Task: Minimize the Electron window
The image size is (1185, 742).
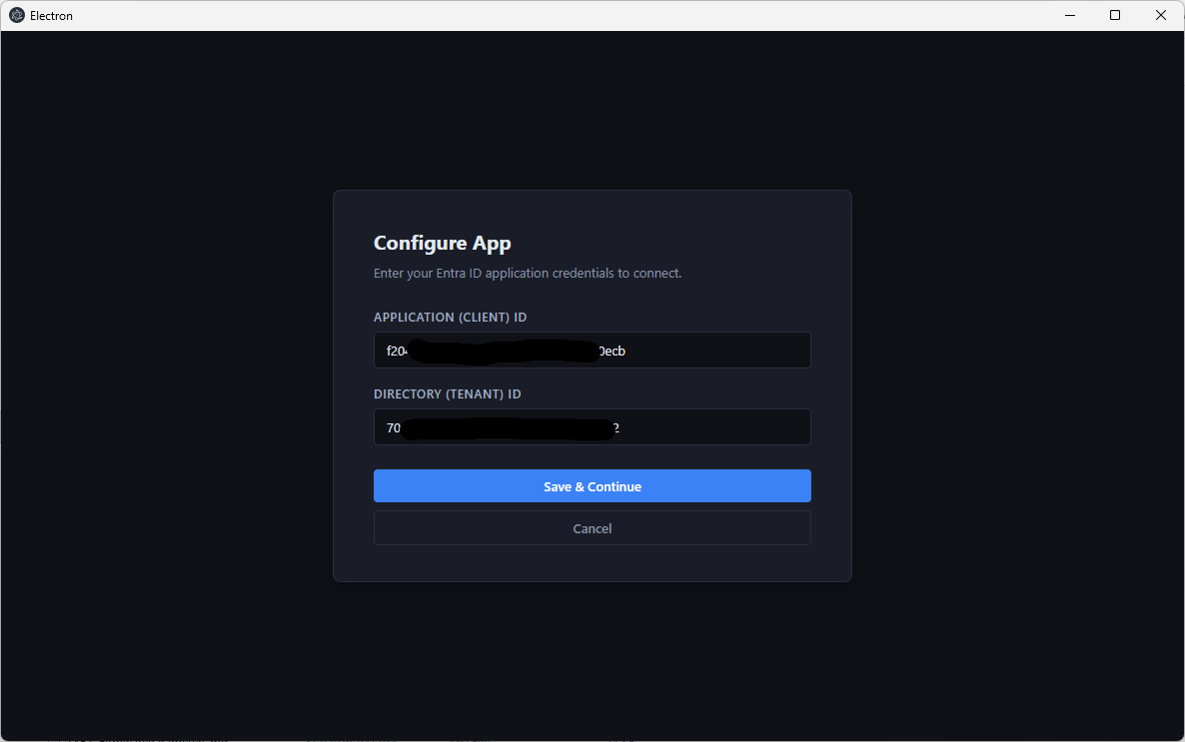Action: pyautogui.click(x=1070, y=15)
